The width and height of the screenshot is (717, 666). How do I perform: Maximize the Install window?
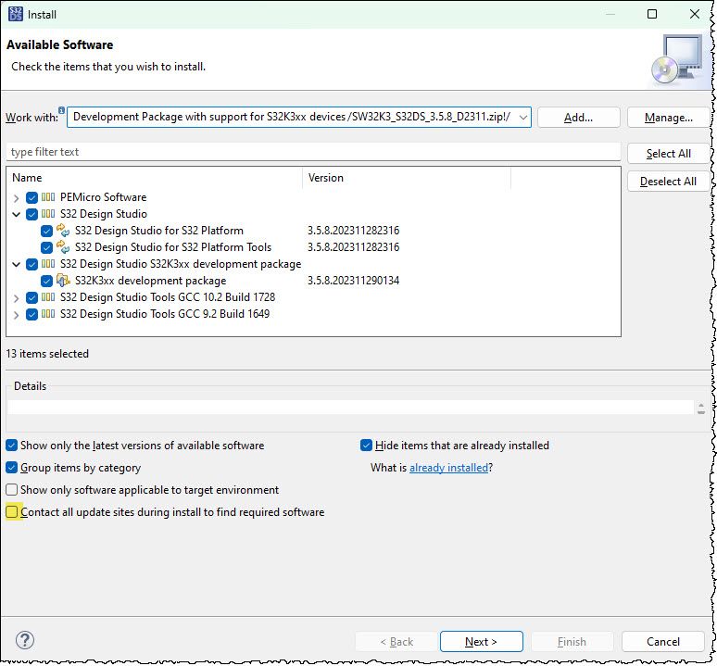652,14
